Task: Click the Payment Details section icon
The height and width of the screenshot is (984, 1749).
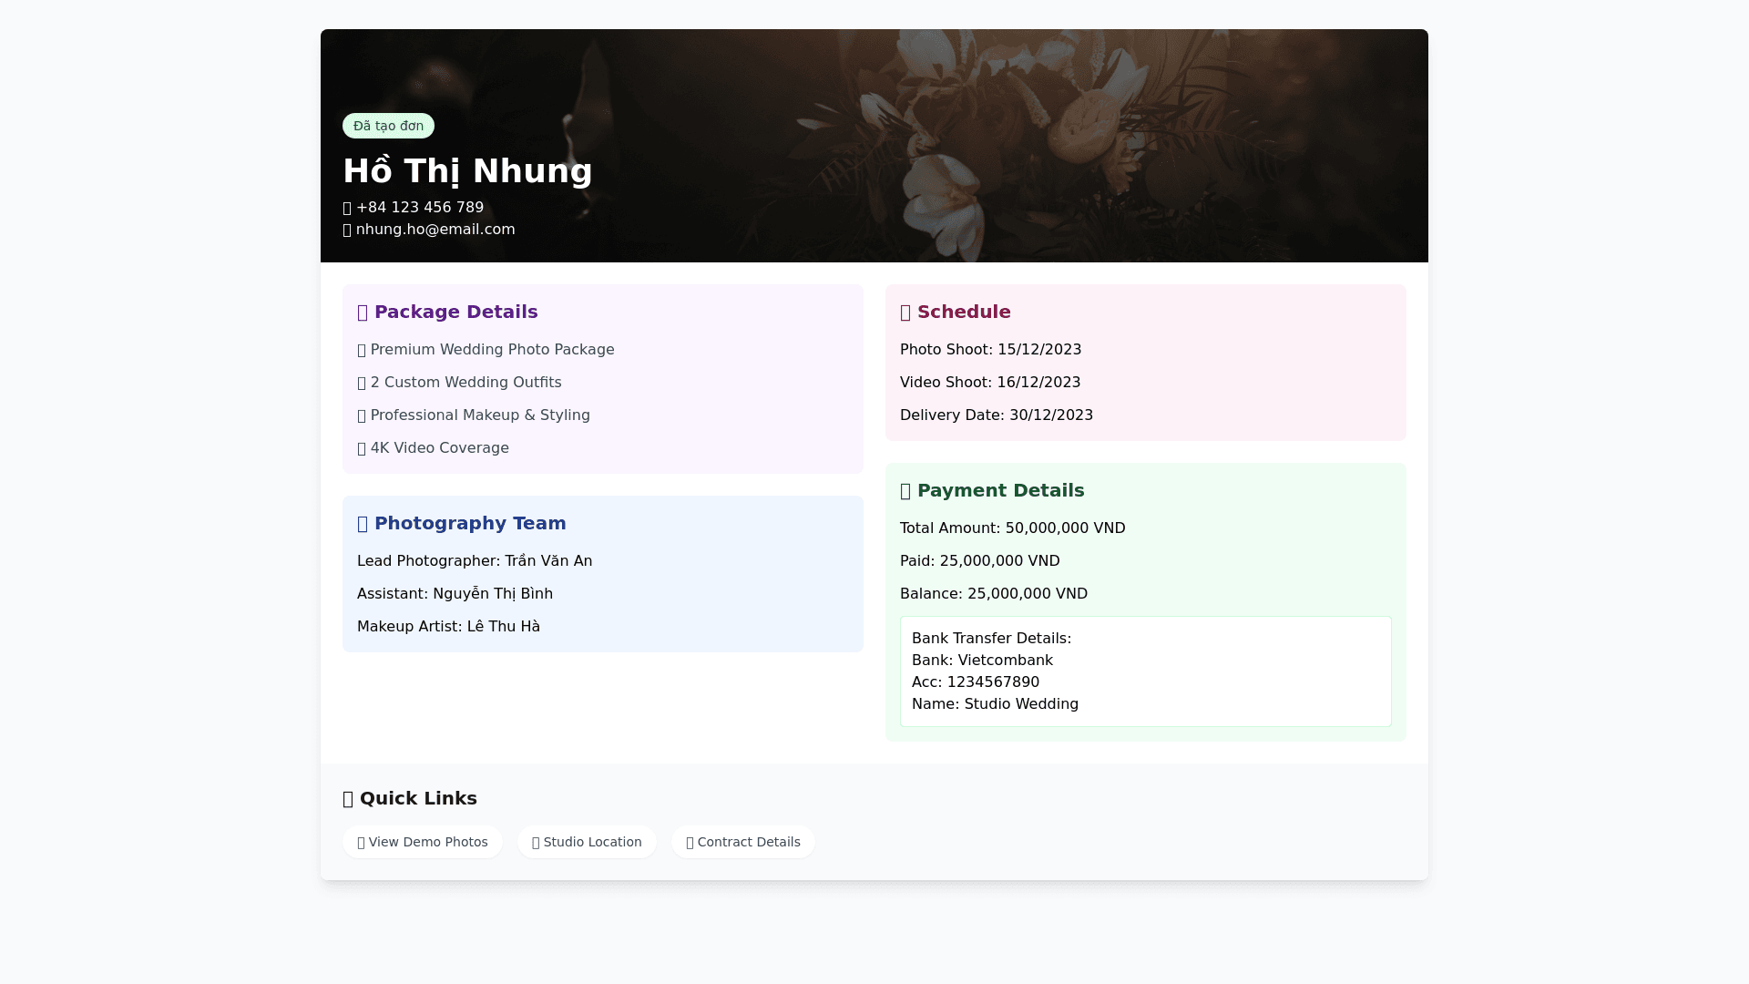Action: tap(905, 490)
